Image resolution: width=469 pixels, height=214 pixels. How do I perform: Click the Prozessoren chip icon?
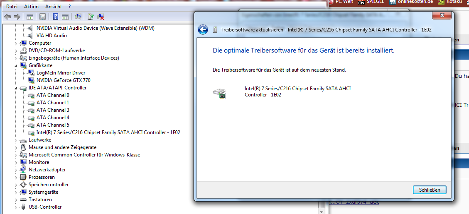coord(23,177)
